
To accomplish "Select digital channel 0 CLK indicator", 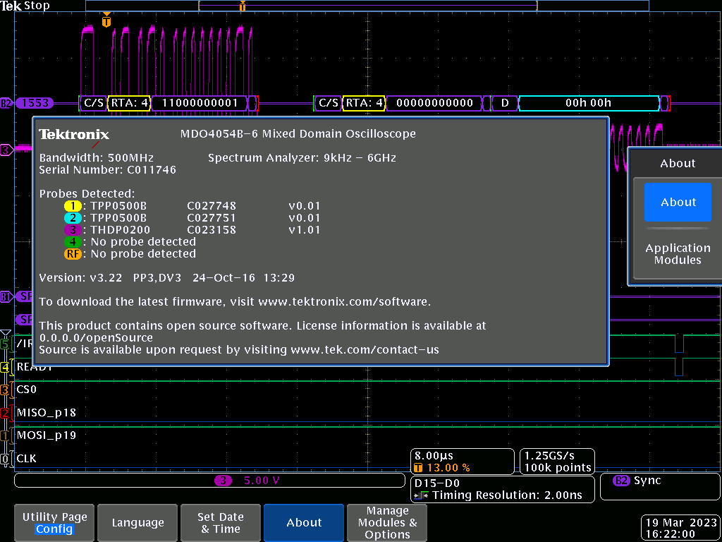I will pyautogui.click(x=5, y=459).
